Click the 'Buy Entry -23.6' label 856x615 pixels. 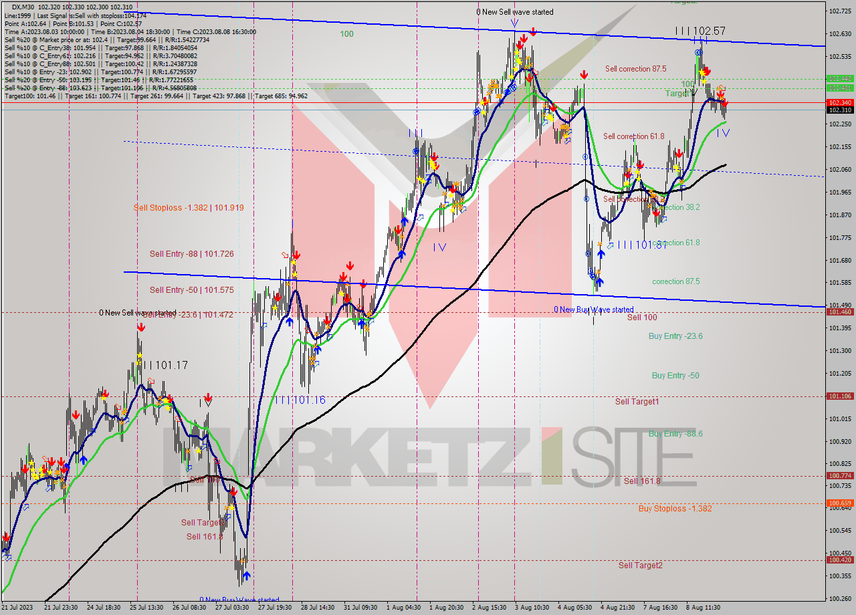(675, 336)
